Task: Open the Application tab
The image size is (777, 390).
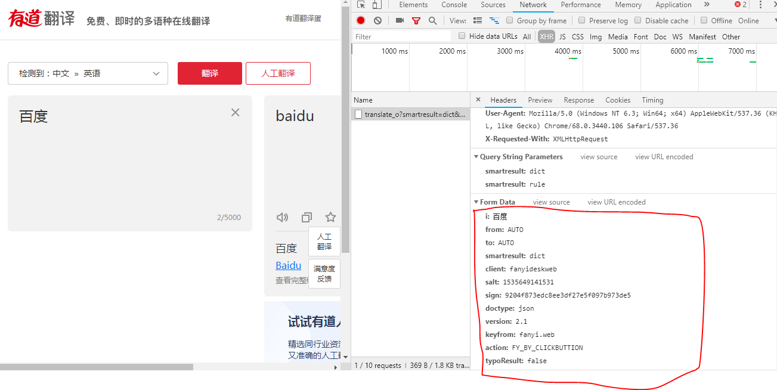Action: (673, 5)
